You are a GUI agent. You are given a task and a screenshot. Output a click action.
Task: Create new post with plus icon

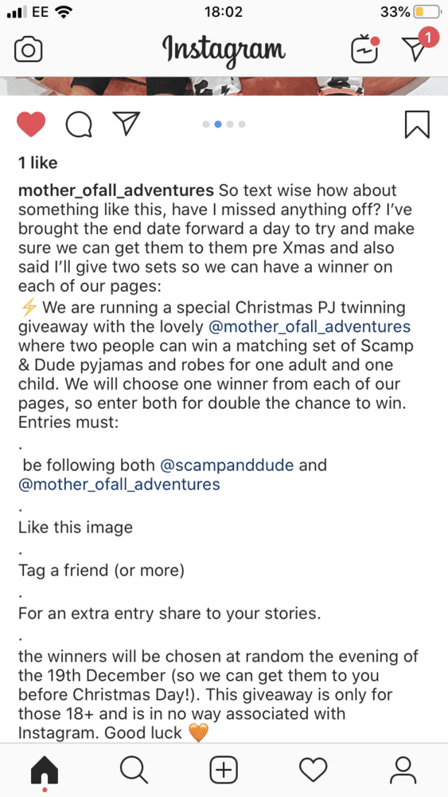(x=224, y=770)
